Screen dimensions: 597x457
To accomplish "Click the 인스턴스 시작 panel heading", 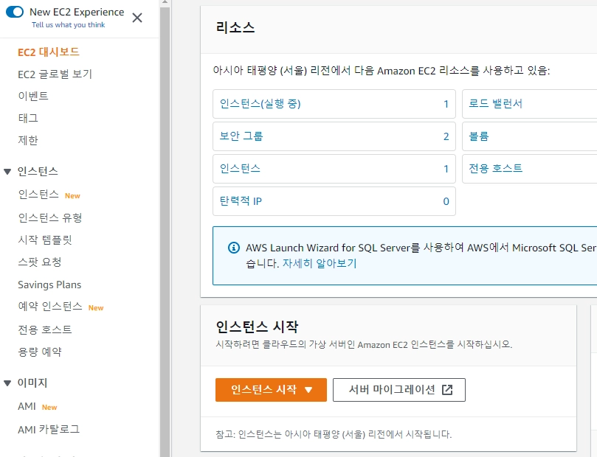I will (257, 327).
